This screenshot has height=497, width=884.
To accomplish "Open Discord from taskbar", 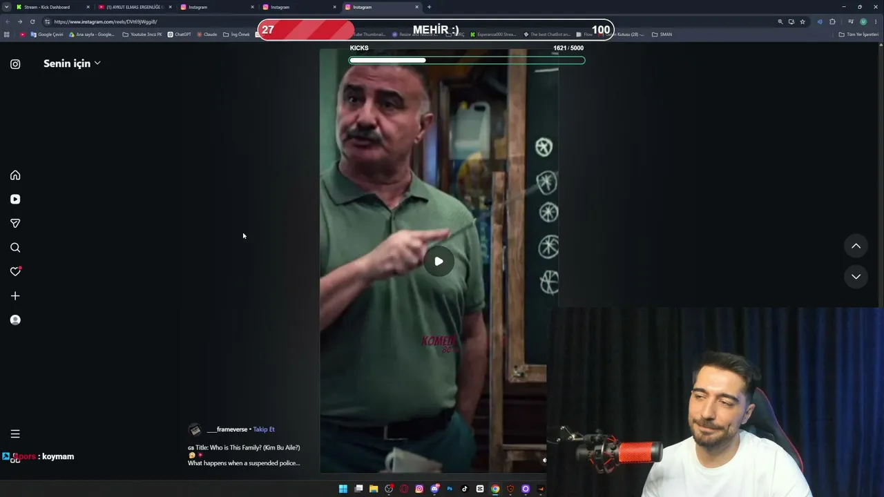I will 434,489.
